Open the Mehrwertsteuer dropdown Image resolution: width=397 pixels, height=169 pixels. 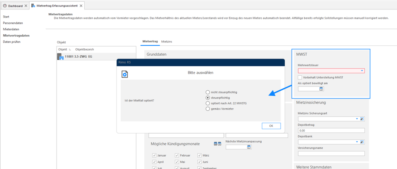[362, 71]
